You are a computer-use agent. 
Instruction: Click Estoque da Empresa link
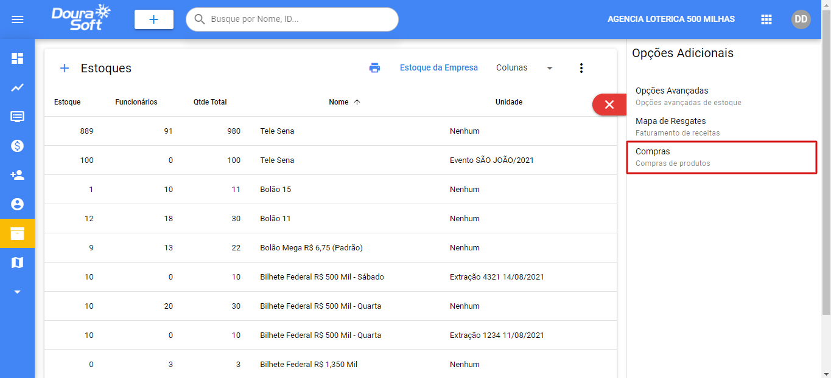(439, 67)
